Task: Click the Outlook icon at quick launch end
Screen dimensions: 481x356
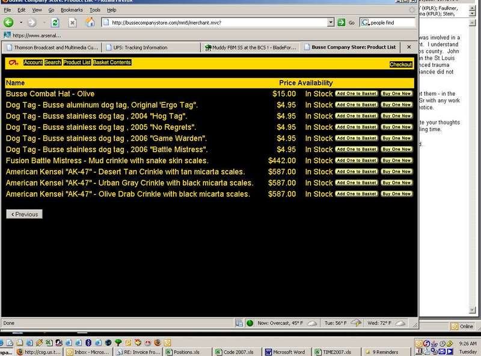Action: tap(167, 343)
